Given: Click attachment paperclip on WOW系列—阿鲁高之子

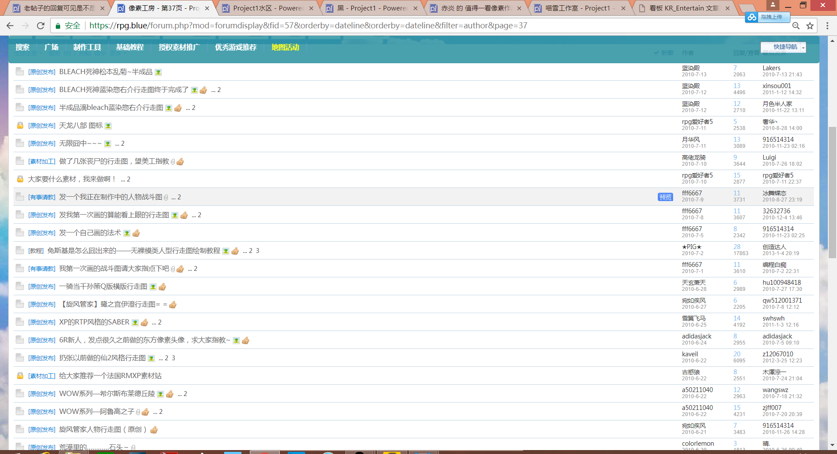Looking at the screenshot, I should pos(138,412).
